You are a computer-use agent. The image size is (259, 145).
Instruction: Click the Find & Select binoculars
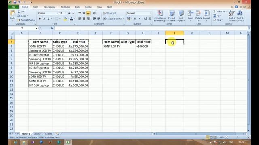pos(240,13)
